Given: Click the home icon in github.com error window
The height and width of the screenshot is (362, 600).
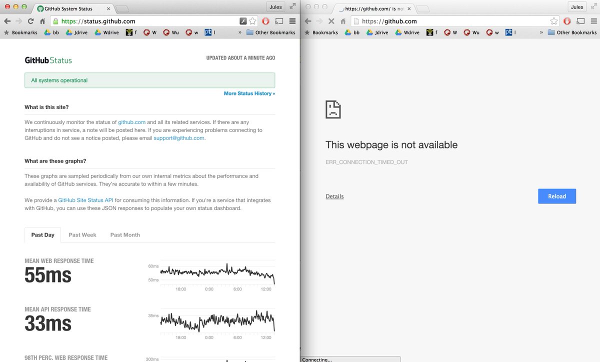Looking at the screenshot, I should click(x=343, y=21).
